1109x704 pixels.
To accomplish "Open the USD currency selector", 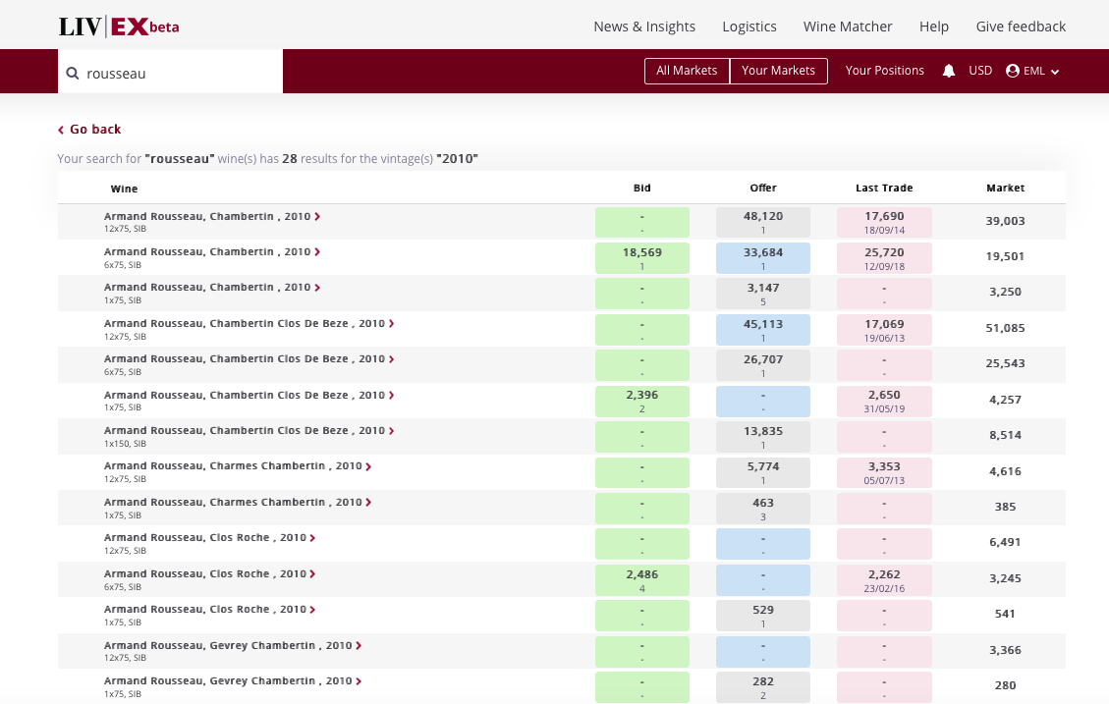I will 980,71.
